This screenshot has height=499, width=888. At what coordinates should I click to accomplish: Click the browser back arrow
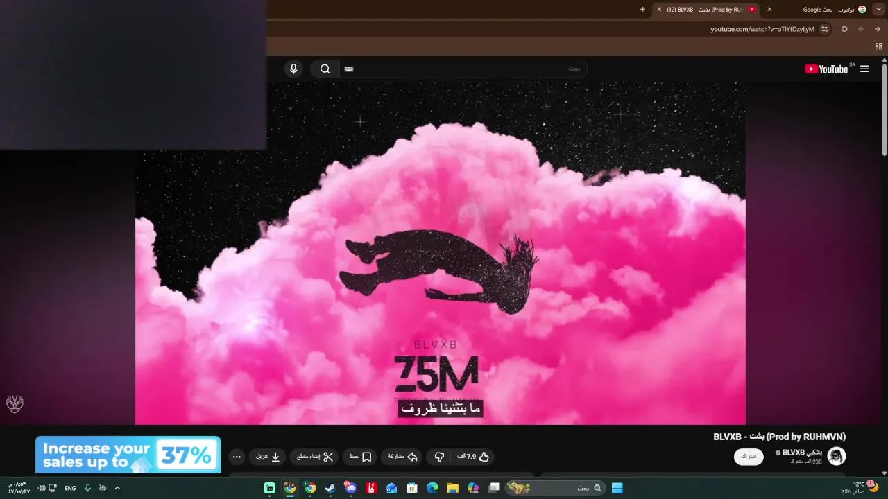click(878, 29)
